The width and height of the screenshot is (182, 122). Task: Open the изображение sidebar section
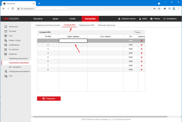pyautogui.click(x=12, y=45)
